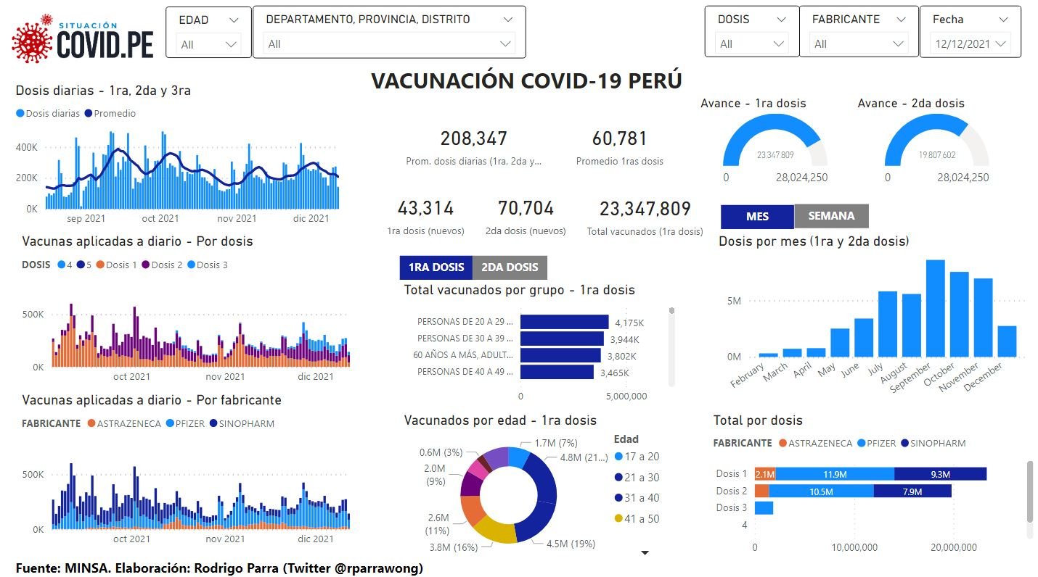
Task: Select the 1RA DOSIS tab
Action: click(x=436, y=267)
